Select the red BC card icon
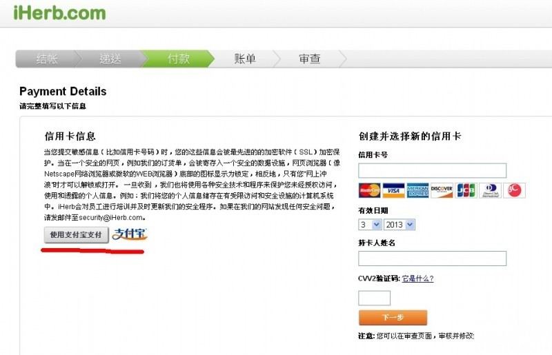 [x=514, y=190]
